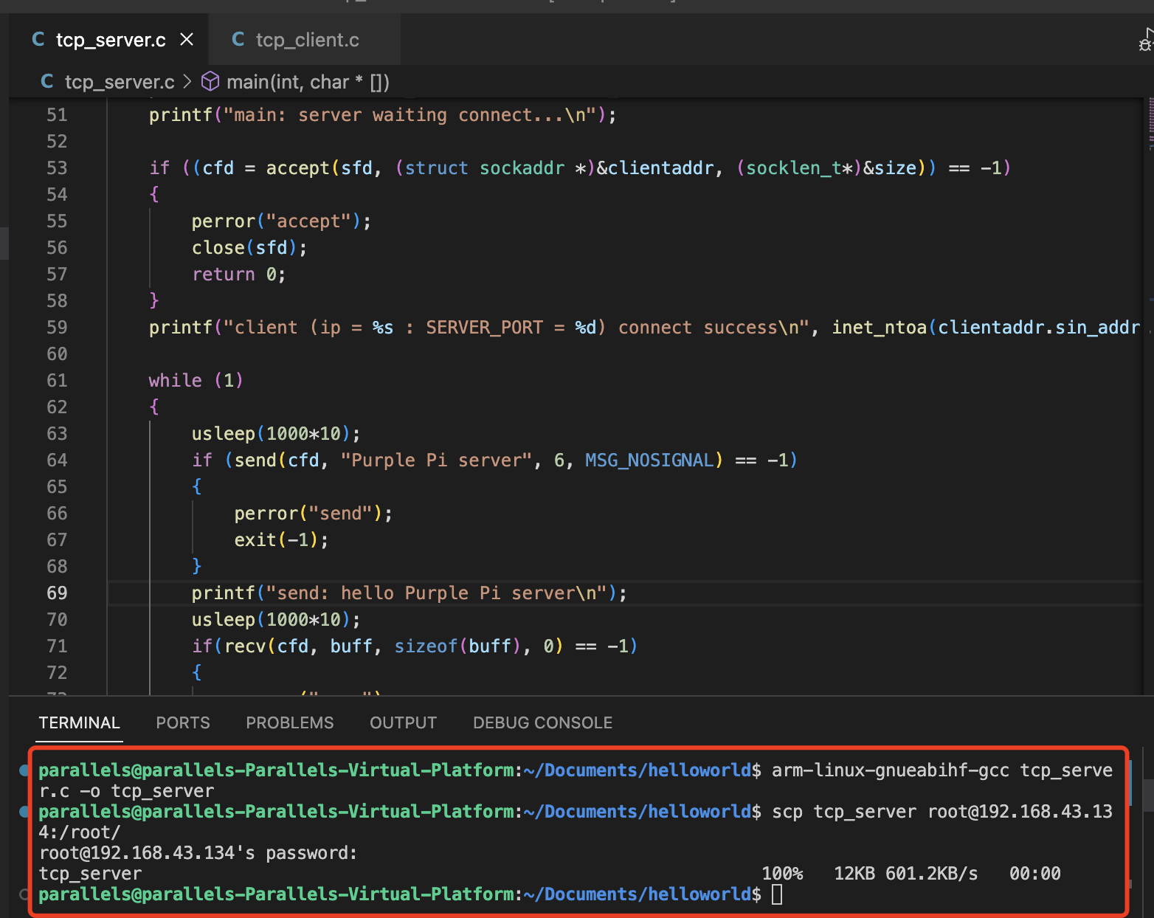The image size is (1154, 918).
Task: Click the accept function call on line 53
Action: [x=297, y=168]
